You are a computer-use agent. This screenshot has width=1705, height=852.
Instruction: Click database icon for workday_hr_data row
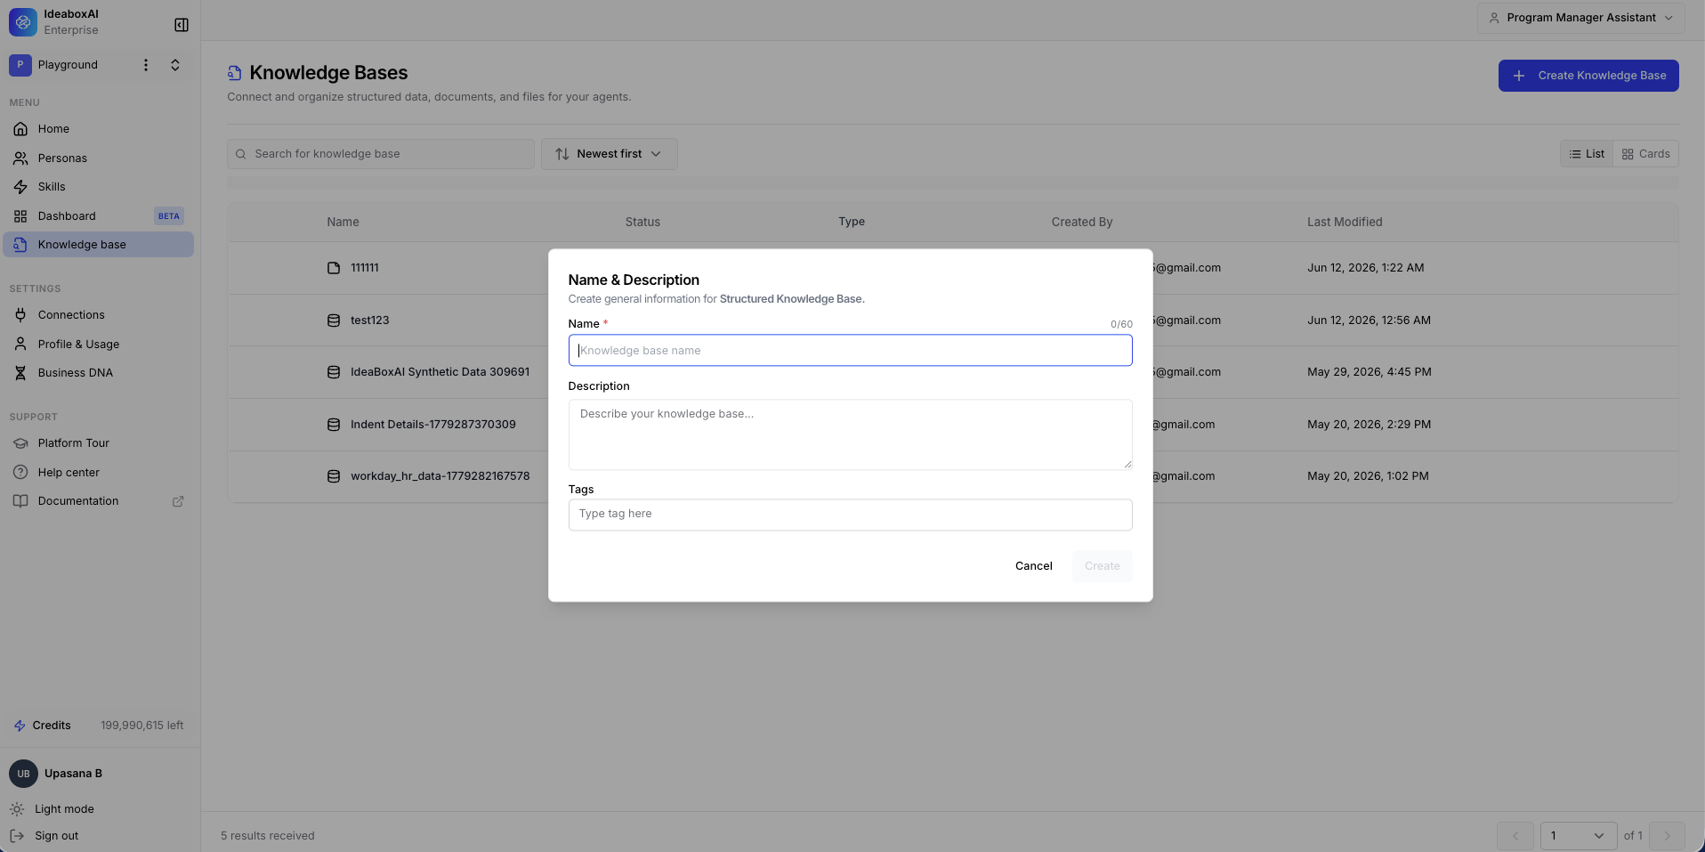click(334, 476)
